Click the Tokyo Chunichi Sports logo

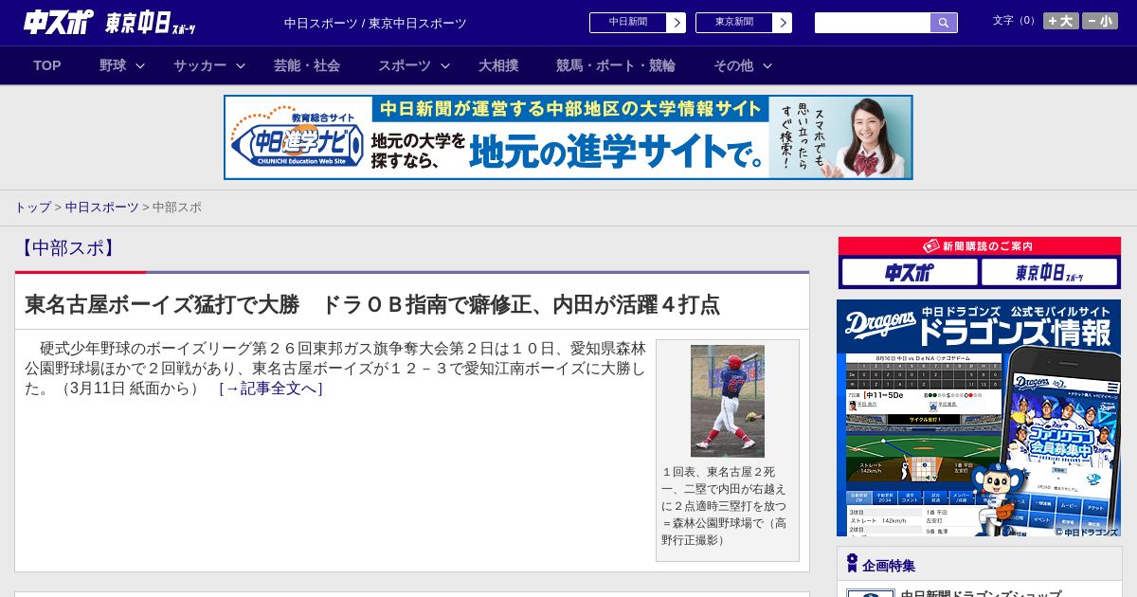pos(151,23)
